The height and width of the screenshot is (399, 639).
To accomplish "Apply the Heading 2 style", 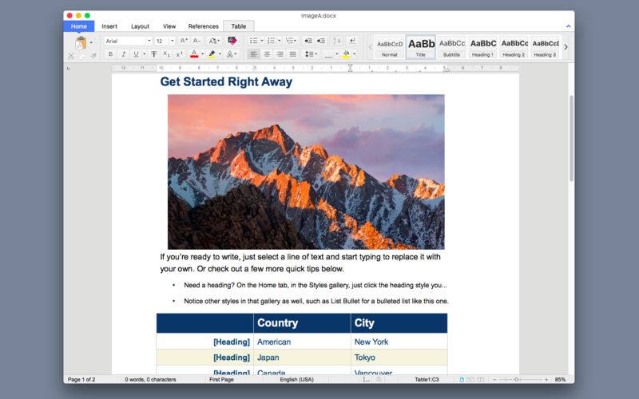I will pyautogui.click(x=514, y=47).
